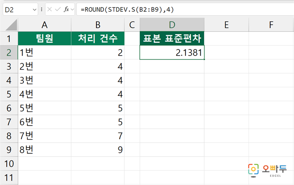Select row 6 header

coord(9,108)
